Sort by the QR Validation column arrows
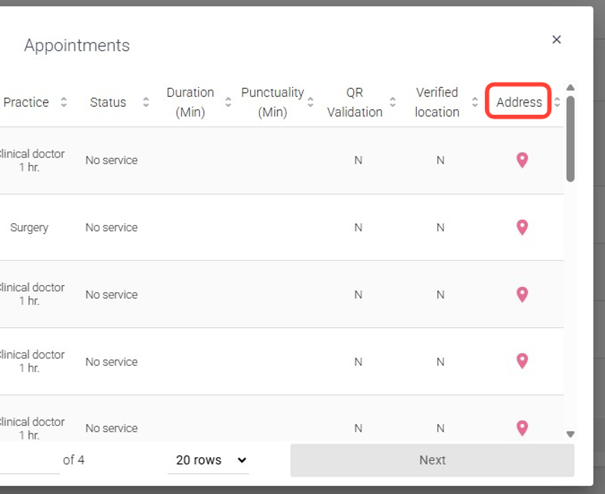The width and height of the screenshot is (605, 494). coord(393,102)
